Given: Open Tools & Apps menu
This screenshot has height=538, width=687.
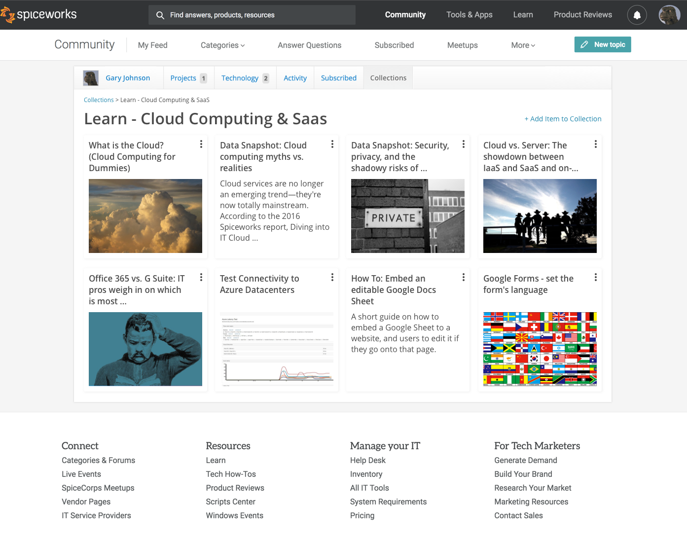Looking at the screenshot, I should coord(470,15).
